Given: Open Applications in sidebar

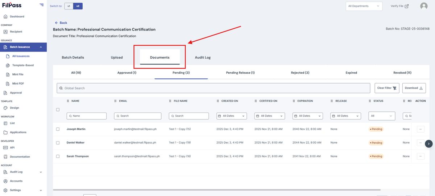Looking at the screenshot, I should pyautogui.click(x=18, y=132).
